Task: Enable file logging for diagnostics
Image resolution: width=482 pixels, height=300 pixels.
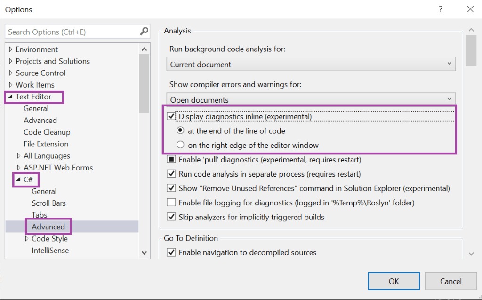Action: [x=171, y=203]
